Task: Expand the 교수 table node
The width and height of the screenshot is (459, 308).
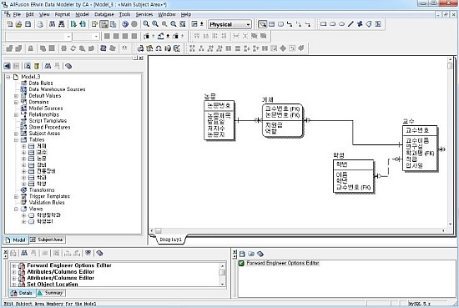Action: pos(23,153)
